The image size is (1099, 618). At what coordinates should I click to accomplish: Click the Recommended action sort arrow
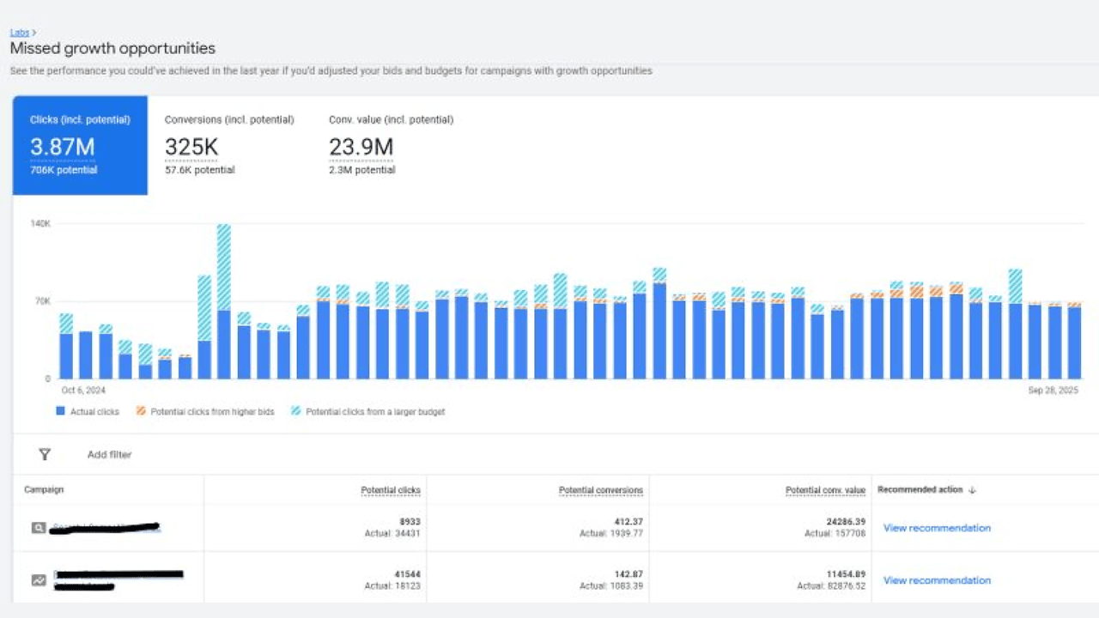[973, 490]
